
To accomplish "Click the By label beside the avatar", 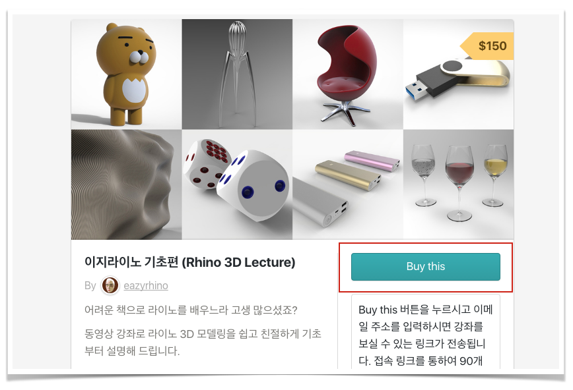I will (x=90, y=285).
